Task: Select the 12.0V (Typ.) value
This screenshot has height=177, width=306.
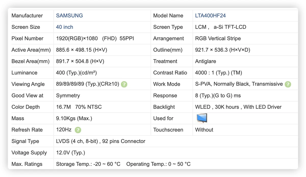Action: click(71, 153)
